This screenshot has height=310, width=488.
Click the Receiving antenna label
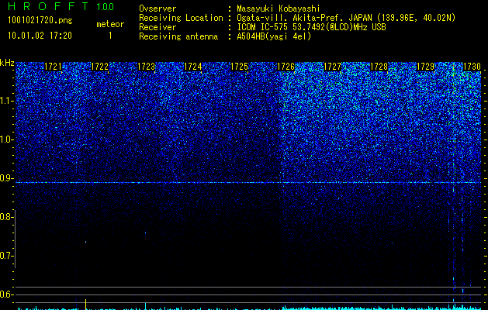[178, 36]
